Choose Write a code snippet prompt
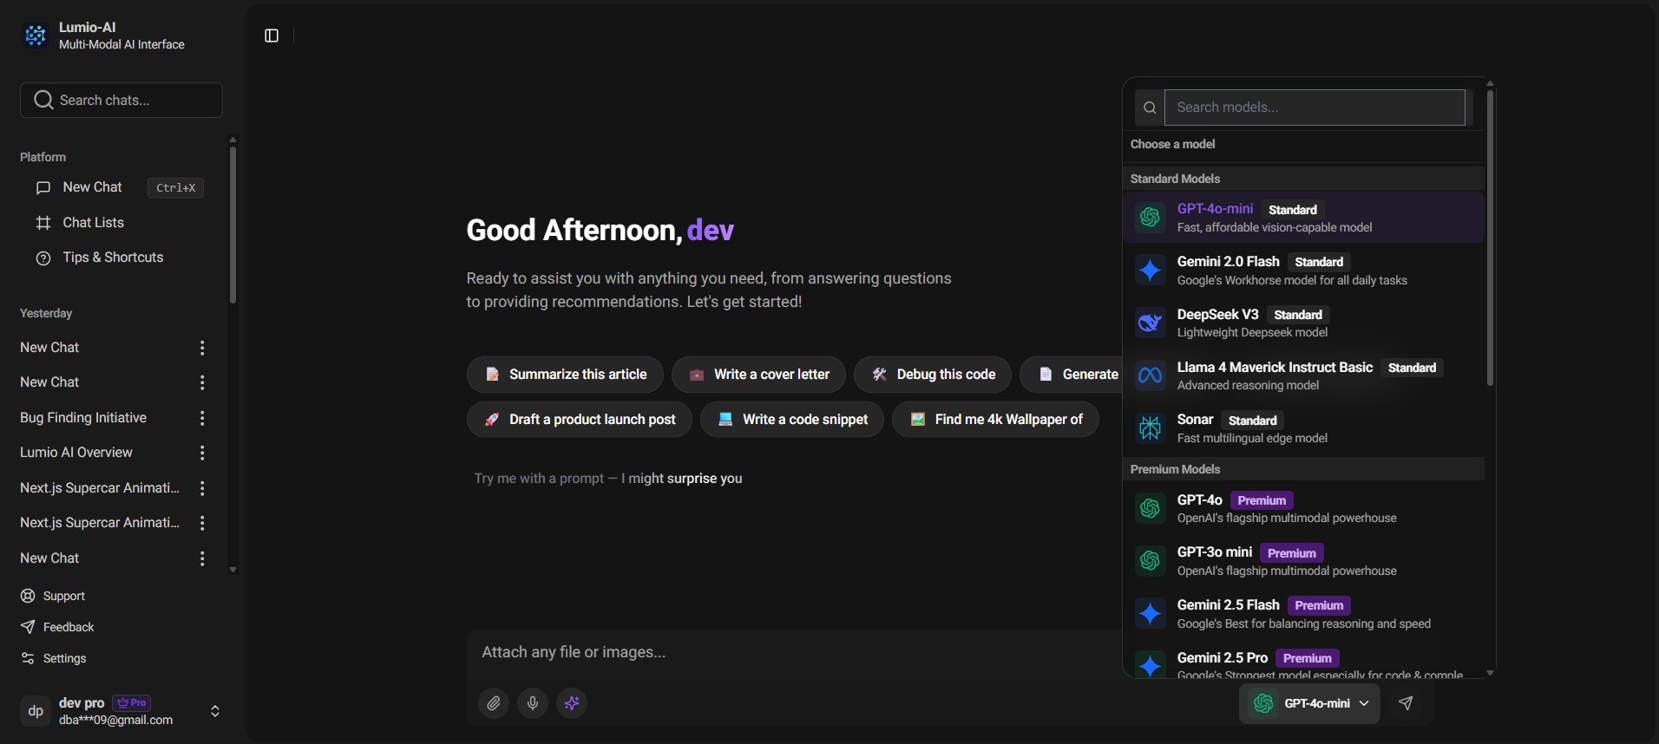Screen dimensions: 1659x744 (x=791, y=420)
